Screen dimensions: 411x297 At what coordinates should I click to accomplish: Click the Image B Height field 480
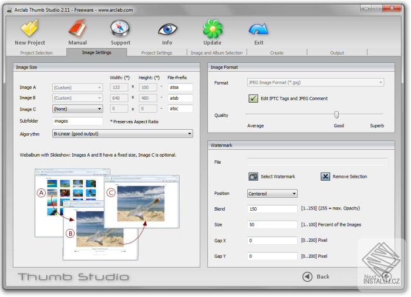pos(148,98)
